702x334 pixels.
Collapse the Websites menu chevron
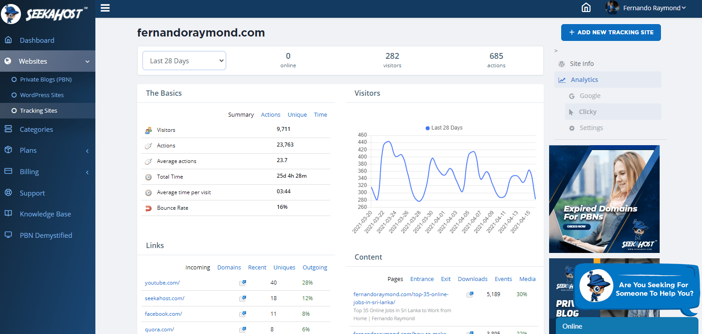point(87,61)
